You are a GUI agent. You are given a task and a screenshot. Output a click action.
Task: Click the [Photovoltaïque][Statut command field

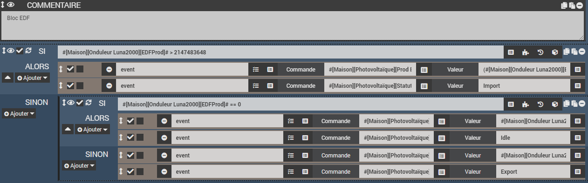[x=370, y=85]
